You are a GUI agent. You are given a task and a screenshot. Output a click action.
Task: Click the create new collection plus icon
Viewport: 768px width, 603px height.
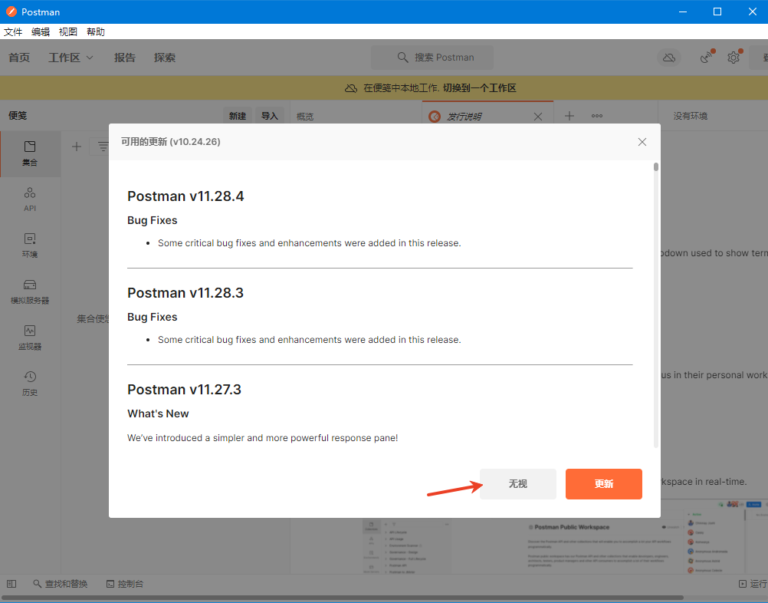77,146
